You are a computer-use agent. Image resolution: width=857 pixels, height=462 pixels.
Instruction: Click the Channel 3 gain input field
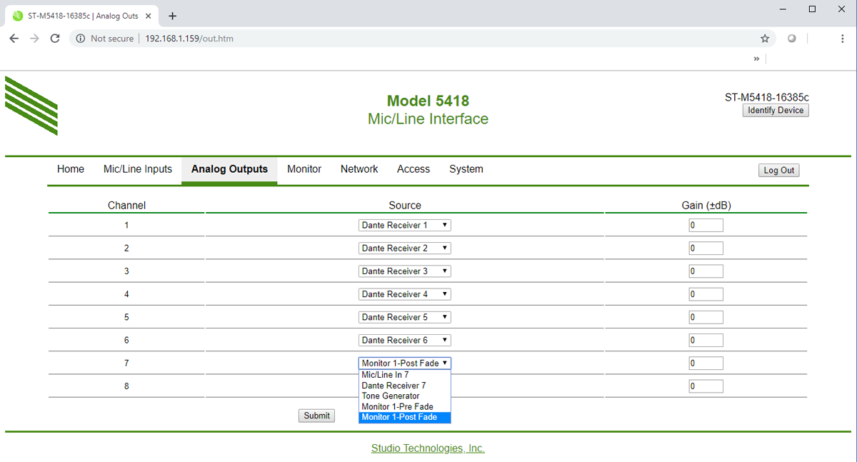click(706, 271)
